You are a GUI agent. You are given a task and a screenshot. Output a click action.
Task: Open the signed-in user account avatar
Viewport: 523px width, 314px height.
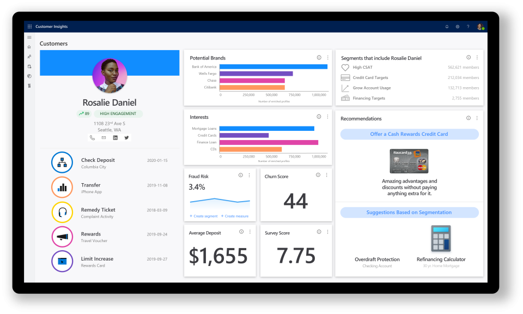[479, 26]
